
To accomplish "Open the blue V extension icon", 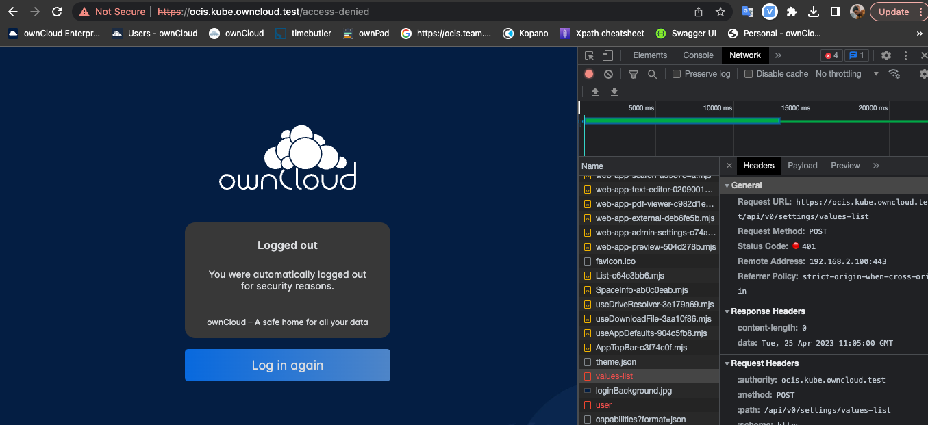I will click(x=770, y=12).
